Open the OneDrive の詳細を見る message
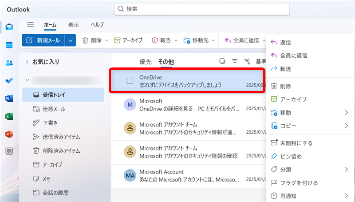Screen dimensions: 355x202 [189, 105]
